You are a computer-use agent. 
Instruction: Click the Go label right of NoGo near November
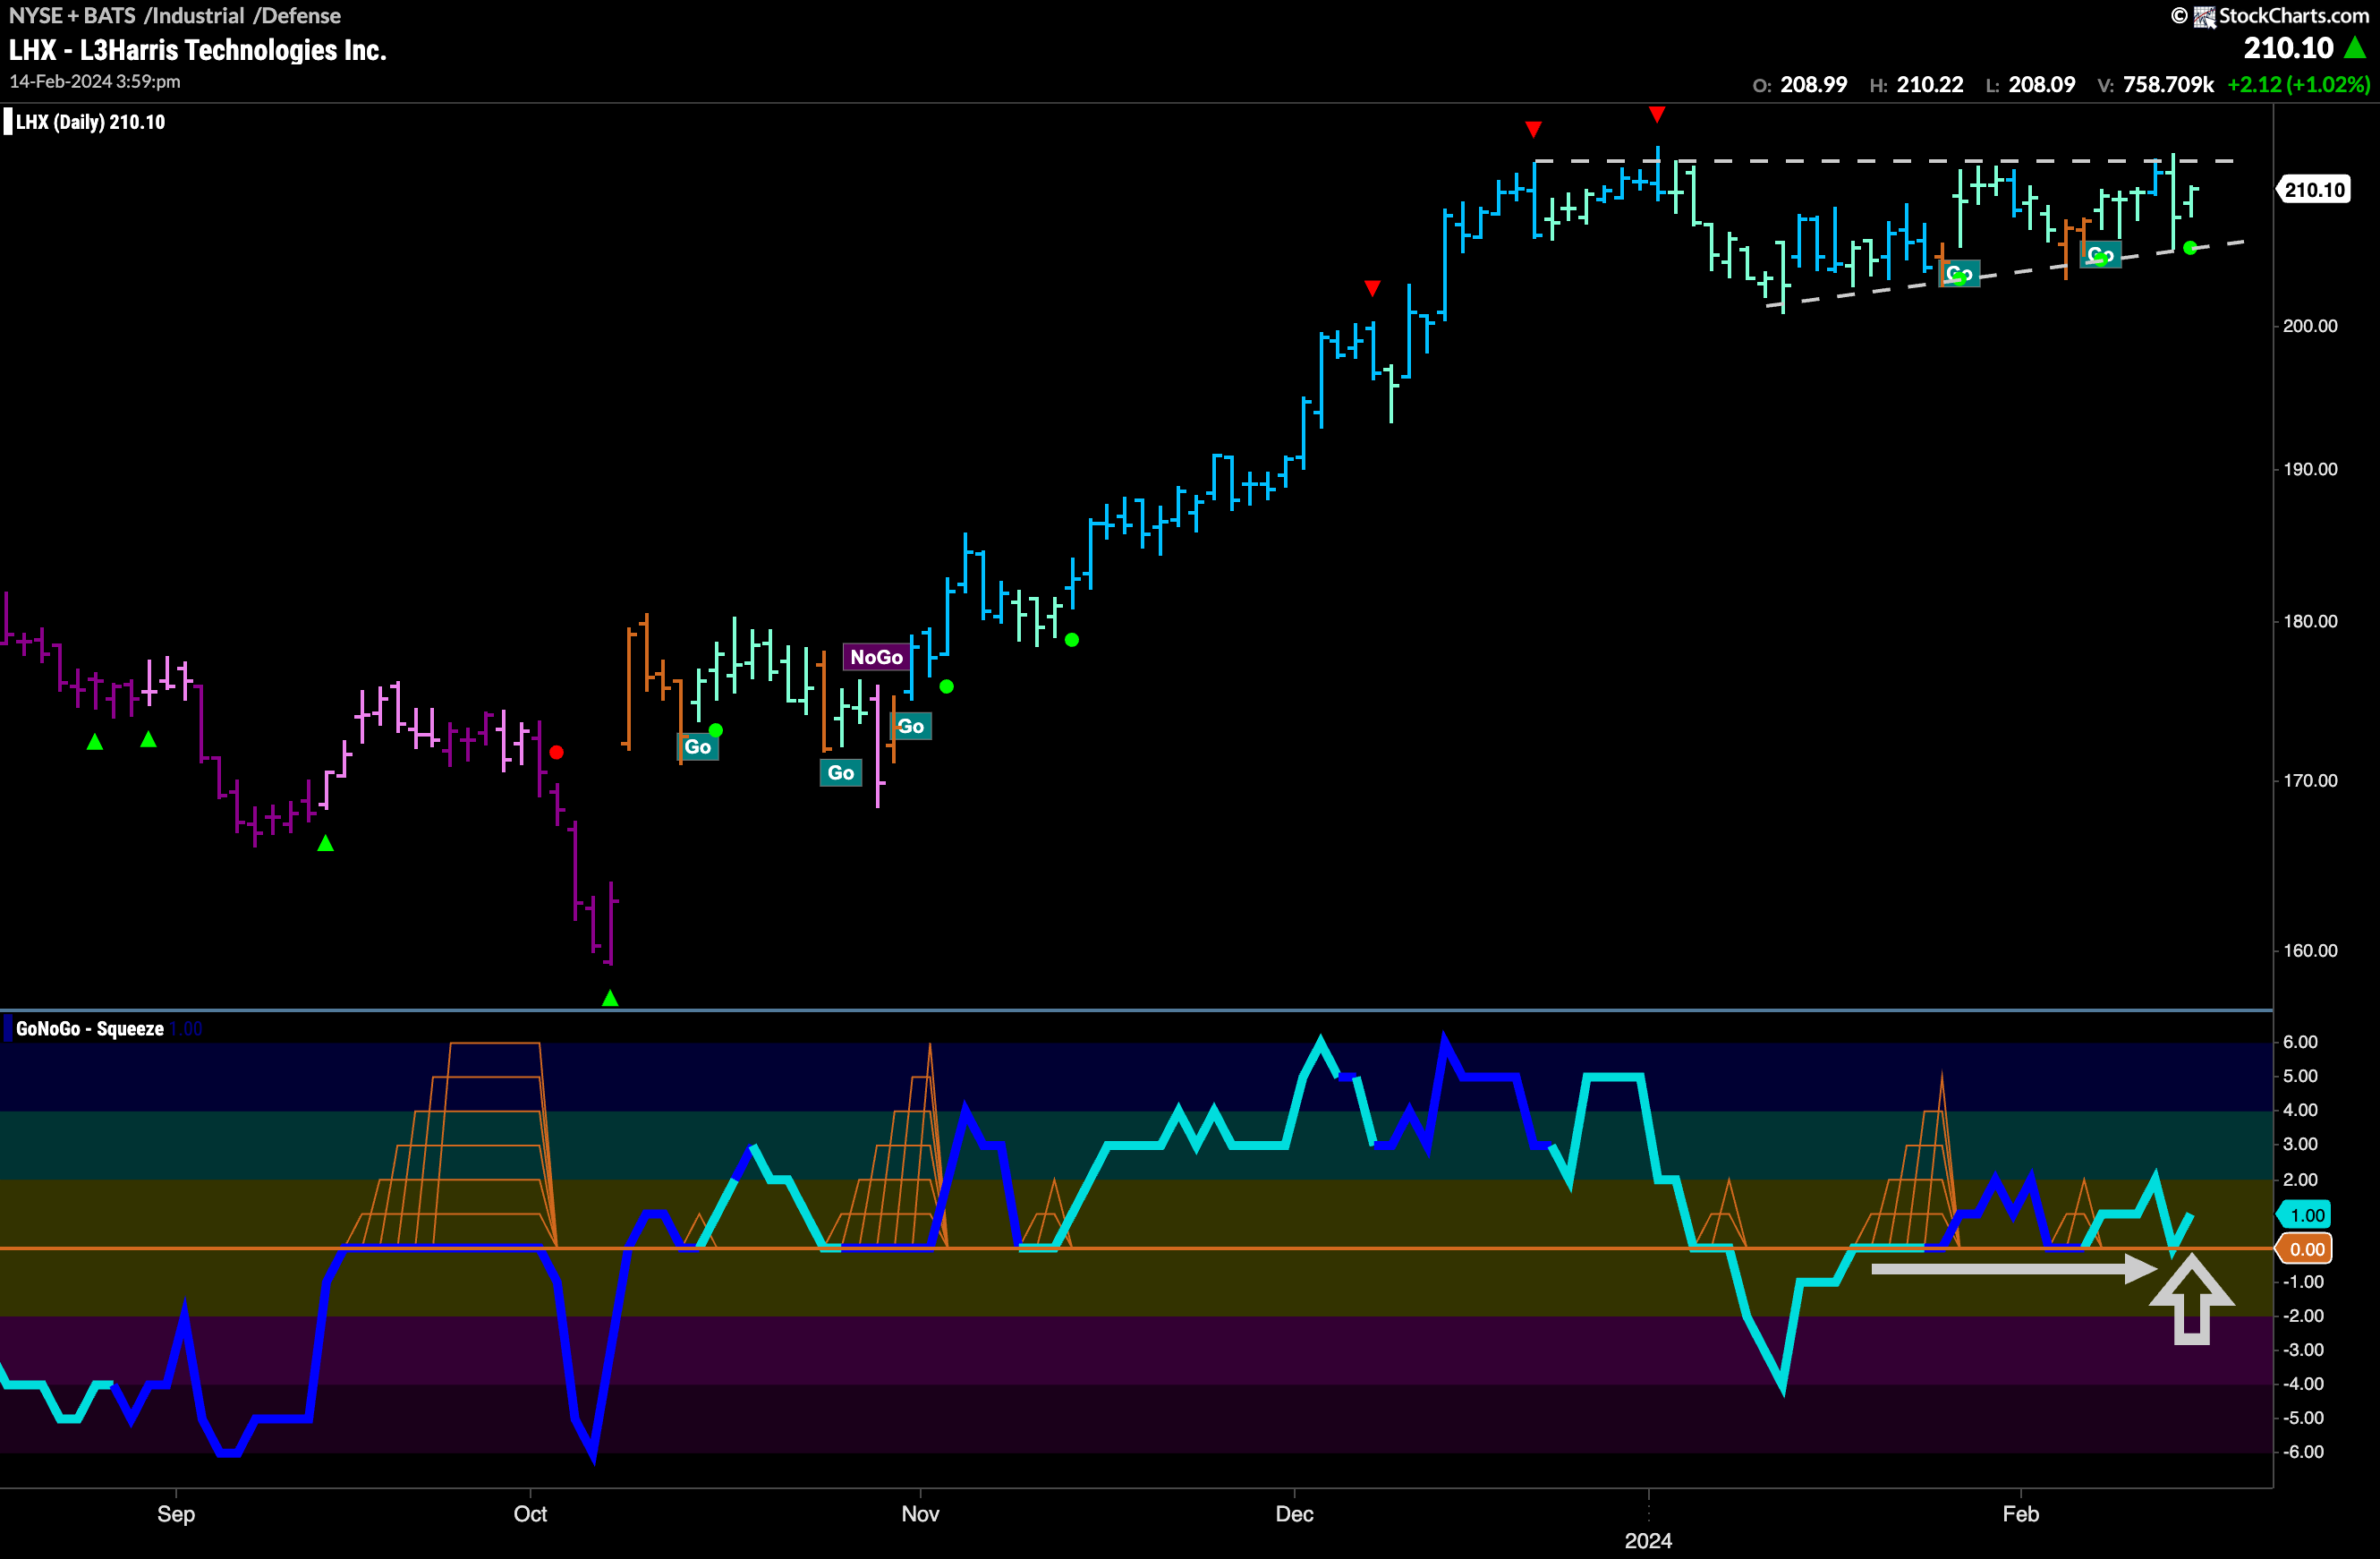click(x=911, y=726)
